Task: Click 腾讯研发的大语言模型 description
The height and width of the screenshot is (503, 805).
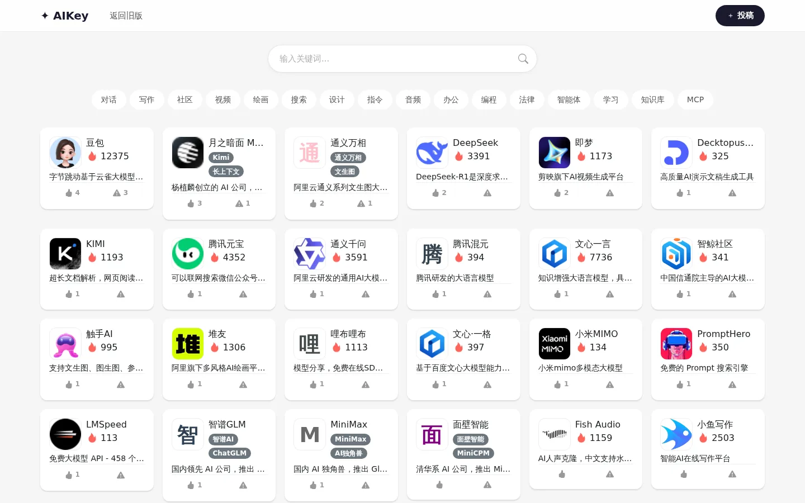Action: coord(455,278)
